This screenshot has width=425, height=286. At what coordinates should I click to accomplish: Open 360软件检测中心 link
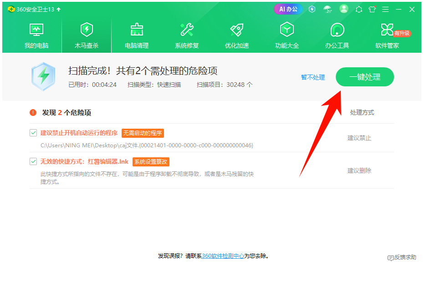tap(223, 256)
